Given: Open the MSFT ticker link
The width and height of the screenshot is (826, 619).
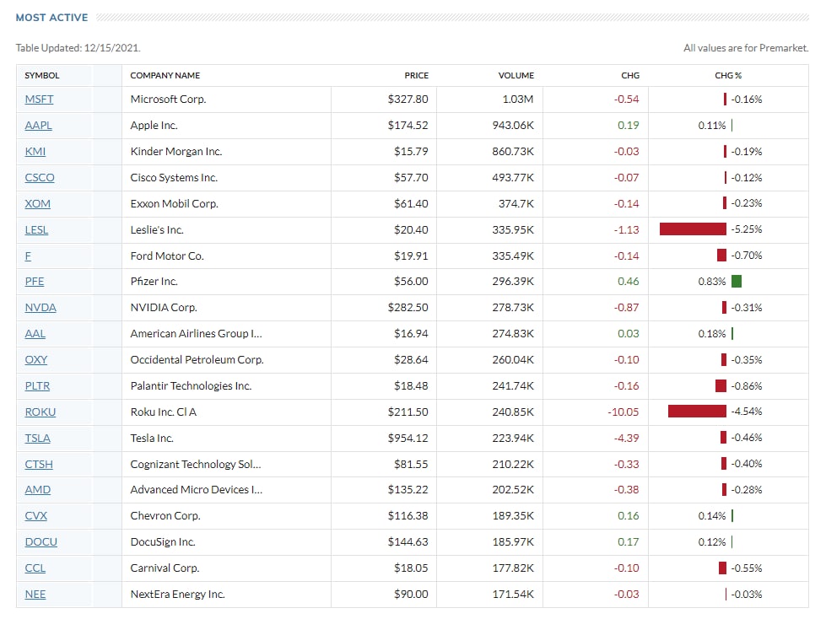Looking at the screenshot, I should [x=39, y=99].
